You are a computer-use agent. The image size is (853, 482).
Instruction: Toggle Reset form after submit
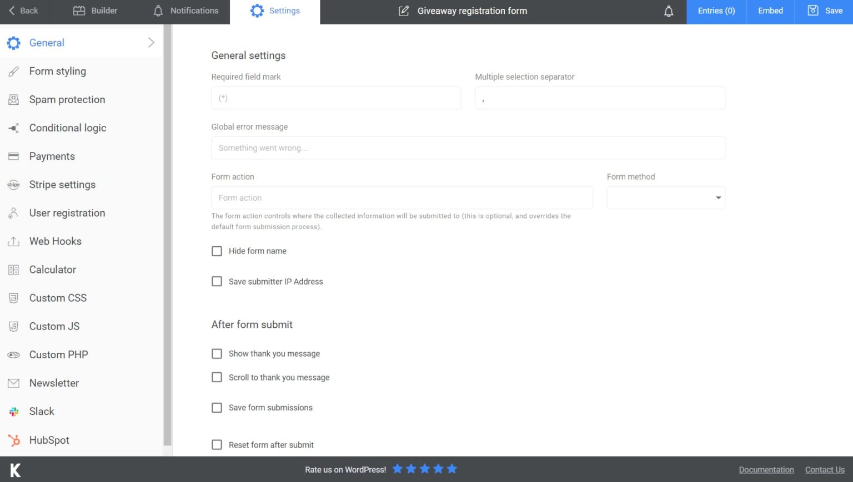coord(217,444)
